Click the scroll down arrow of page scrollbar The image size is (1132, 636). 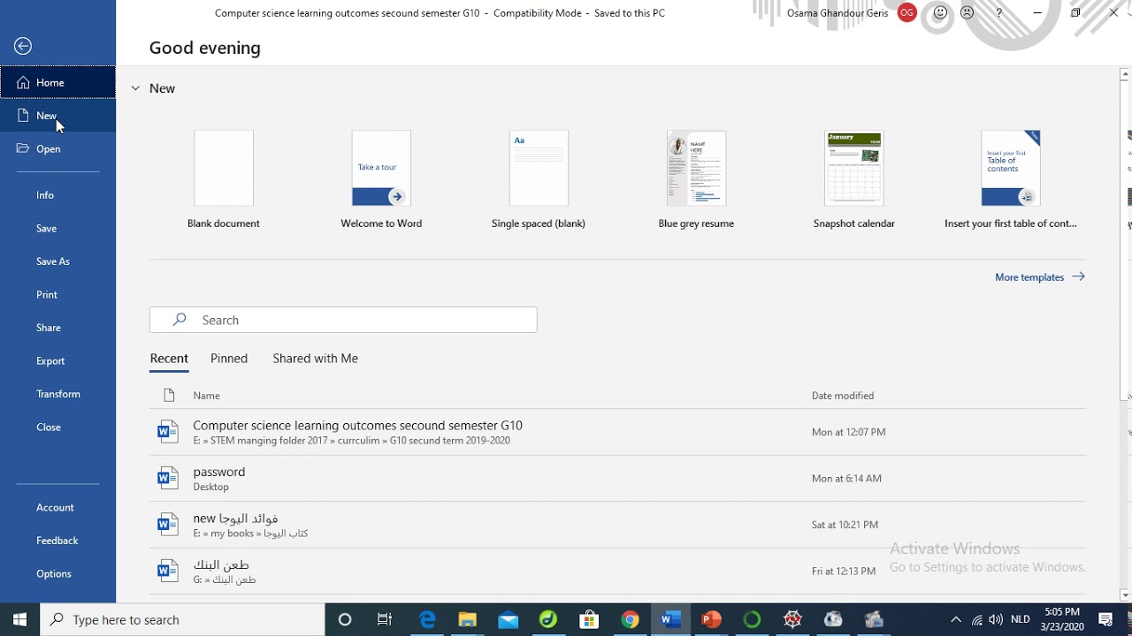(x=1125, y=595)
